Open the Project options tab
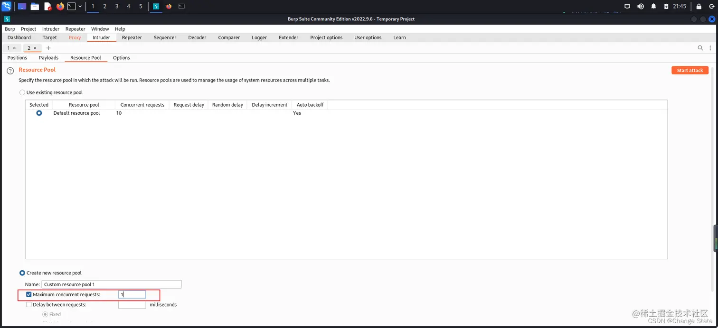718x328 pixels. [x=326, y=37]
